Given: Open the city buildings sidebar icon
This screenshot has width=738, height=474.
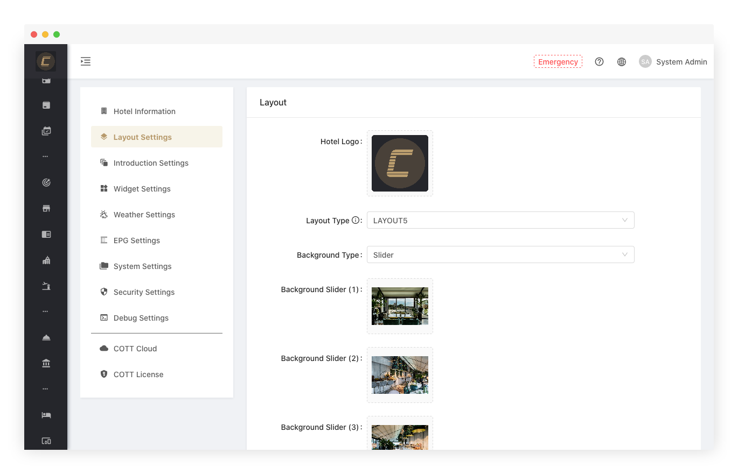Looking at the screenshot, I should (46, 260).
